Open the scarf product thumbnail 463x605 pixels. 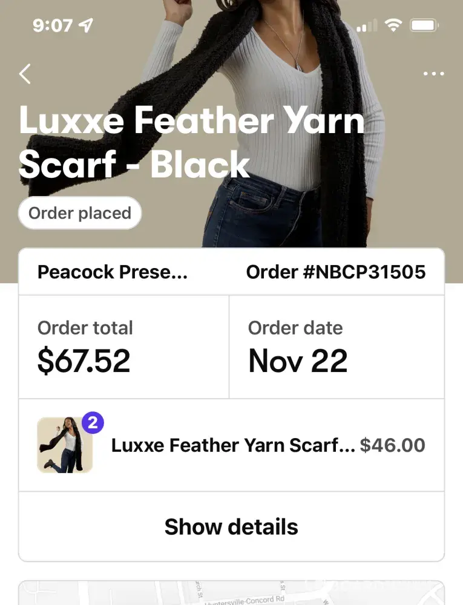pyautogui.click(x=64, y=445)
